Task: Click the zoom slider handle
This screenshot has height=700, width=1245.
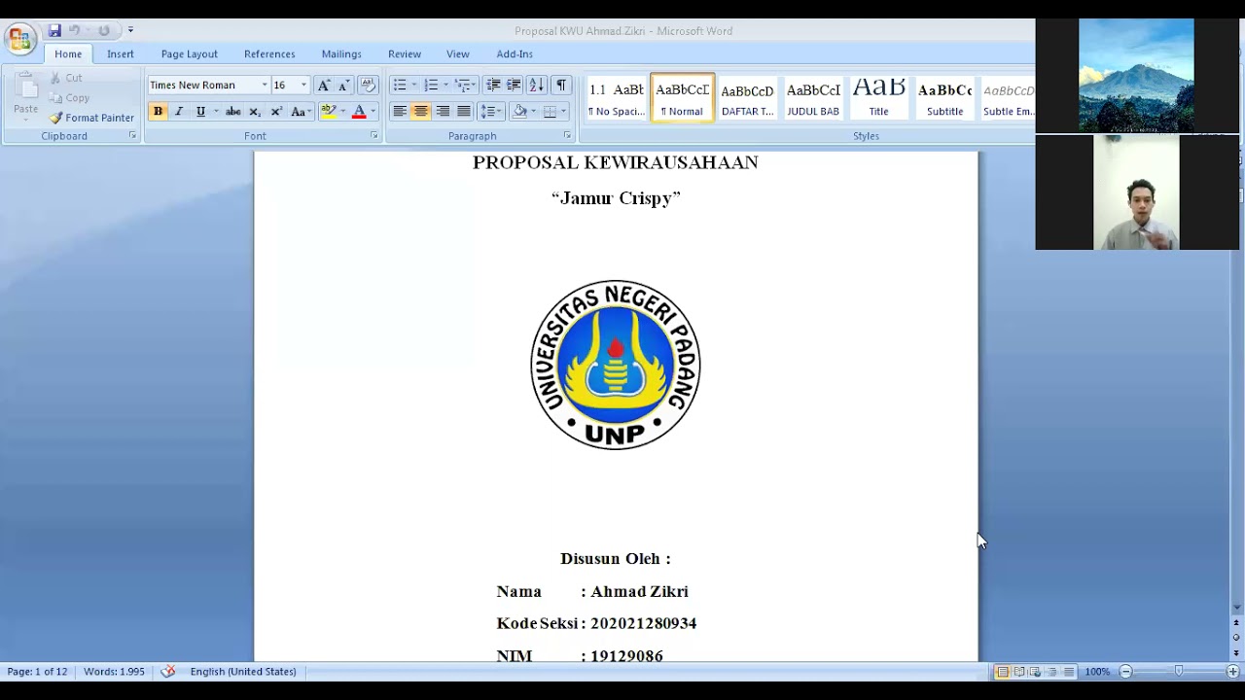Action: tap(1179, 672)
